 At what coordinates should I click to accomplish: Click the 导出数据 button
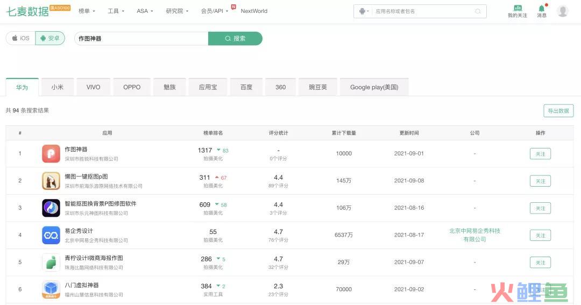pos(558,111)
